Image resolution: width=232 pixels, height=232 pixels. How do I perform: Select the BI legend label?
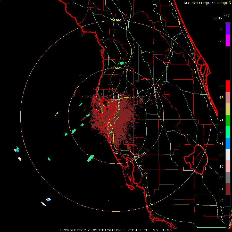point(221,189)
